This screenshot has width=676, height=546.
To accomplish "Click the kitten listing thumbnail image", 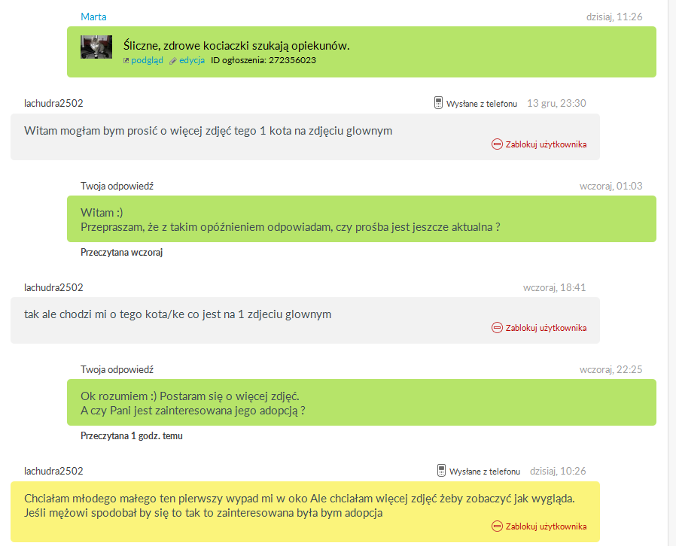I will (x=96, y=47).
